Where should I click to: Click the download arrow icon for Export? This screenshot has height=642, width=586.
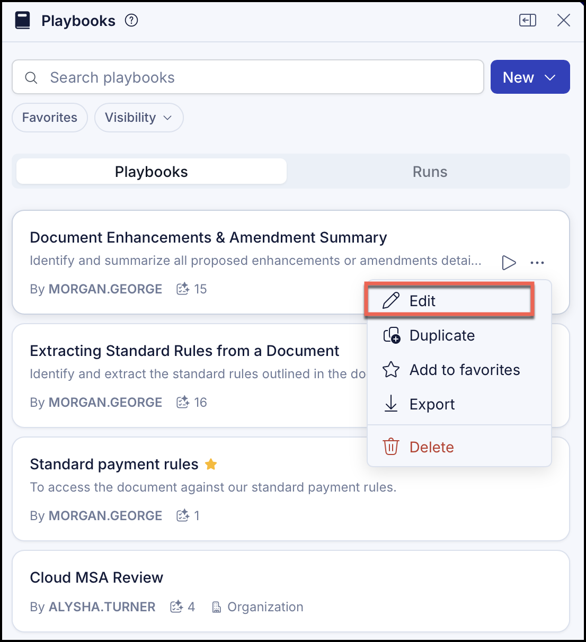(391, 404)
